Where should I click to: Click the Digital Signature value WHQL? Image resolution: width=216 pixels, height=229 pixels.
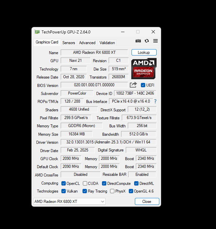click(x=141, y=150)
